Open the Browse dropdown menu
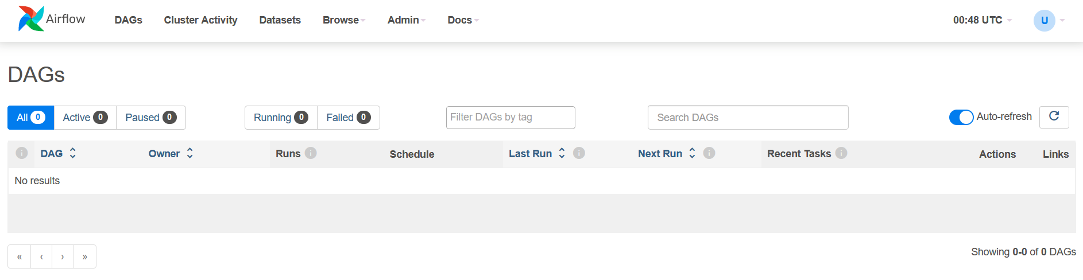 tap(343, 20)
